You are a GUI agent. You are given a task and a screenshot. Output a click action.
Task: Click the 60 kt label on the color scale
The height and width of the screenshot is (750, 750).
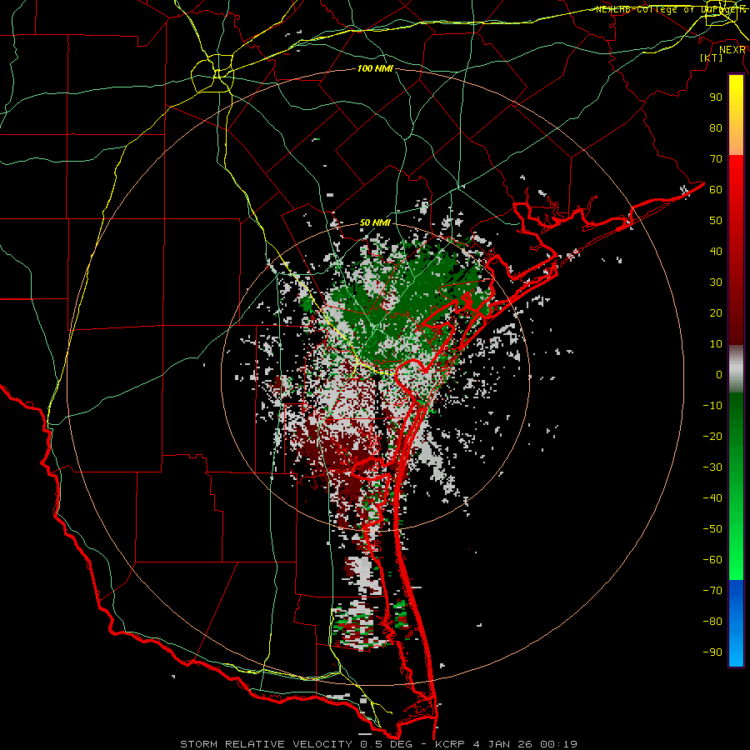click(716, 190)
